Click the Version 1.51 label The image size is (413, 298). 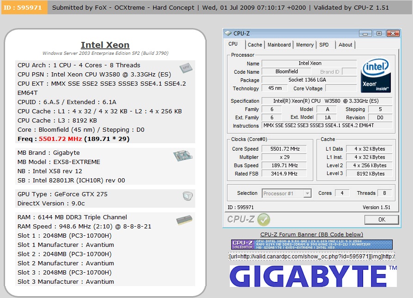click(x=377, y=207)
